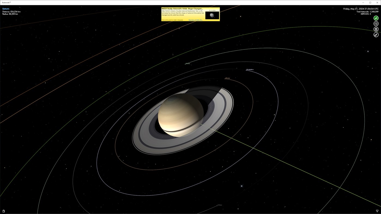Dismiss the NASA Study news headline
The height and width of the screenshot is (214, 381).
pyautogui.click(x=182, y=9)
